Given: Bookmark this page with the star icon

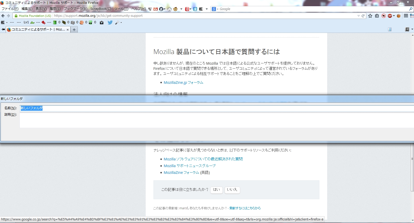Looking at the screenshot, I should pos(370,16).
